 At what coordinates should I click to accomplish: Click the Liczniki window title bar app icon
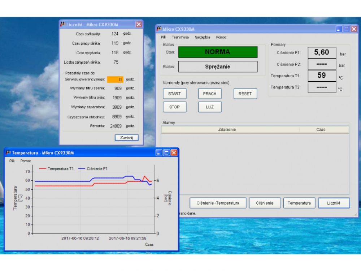(62, 24)
